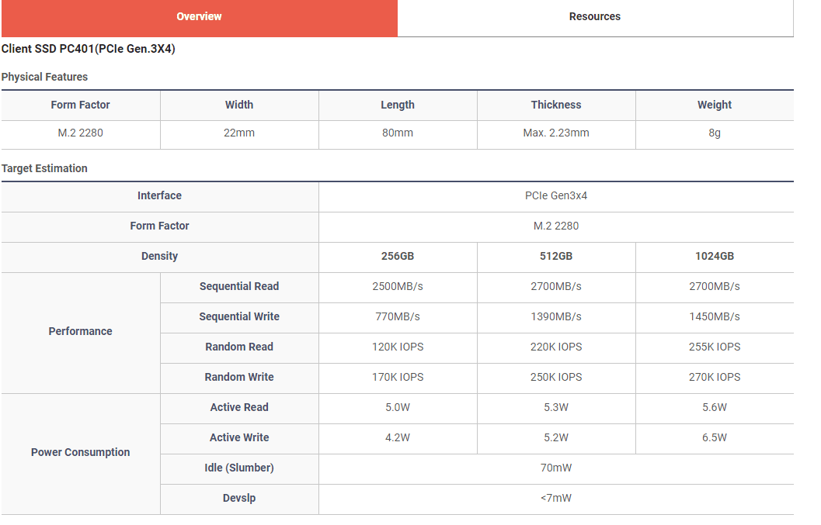Select the 270K IOPS random write value
The image size is (821, 525).
[715, 377]
